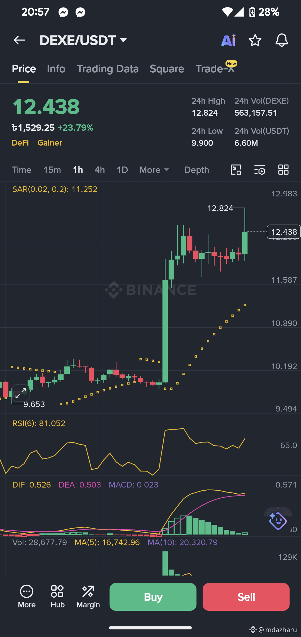This screenshot has height=637, width=301.
Task: Tap the Wi-Fi status icon
Action: tap(227, 12)
